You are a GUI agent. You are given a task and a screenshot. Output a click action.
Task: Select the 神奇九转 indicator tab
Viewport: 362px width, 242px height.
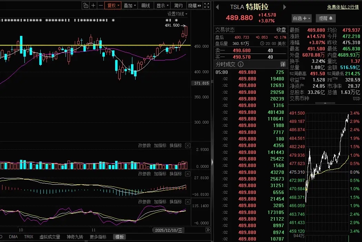75,237
